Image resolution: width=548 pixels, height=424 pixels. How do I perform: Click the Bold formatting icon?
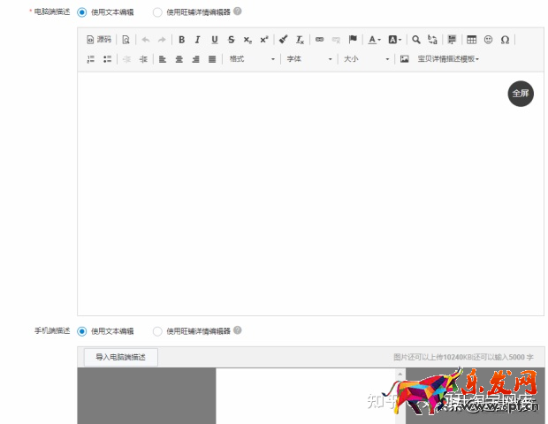182,40
